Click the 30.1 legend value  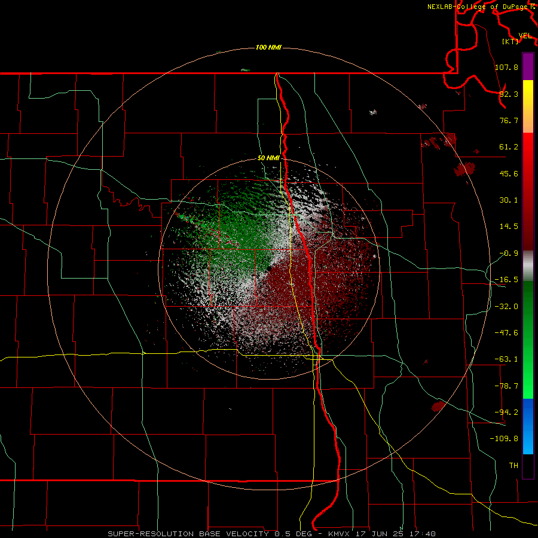click(x=509, y=200)
